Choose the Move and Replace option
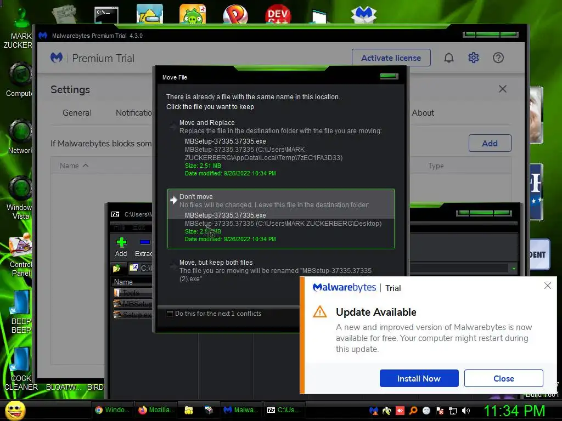The height and width of the screenshot is (421, 562). 281,147
